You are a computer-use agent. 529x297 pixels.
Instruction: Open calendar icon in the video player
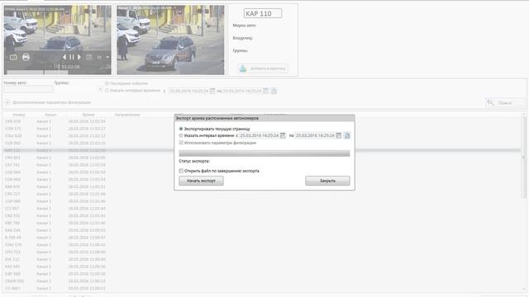pyautogui.click(x=89, y=57)
